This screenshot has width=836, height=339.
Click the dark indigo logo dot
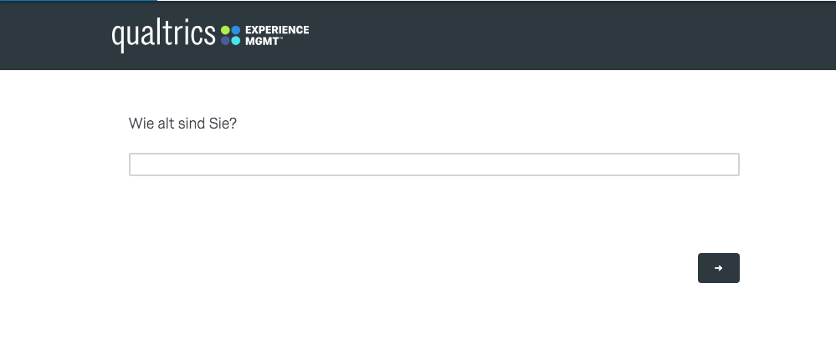(x=225, y=40)
